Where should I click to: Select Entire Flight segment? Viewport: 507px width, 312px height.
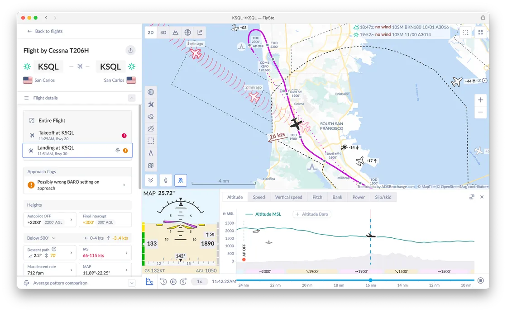77,120
